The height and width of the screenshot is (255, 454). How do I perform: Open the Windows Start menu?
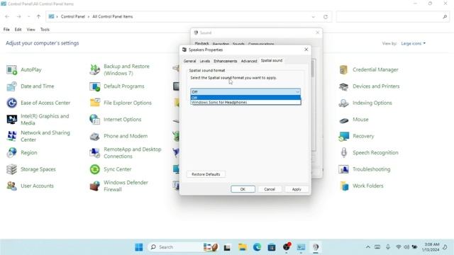[x=139, y=247]
